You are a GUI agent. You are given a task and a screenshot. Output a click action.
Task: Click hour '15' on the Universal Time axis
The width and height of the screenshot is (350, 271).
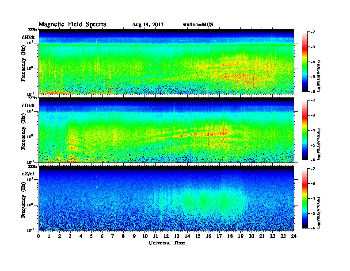click(x=198, y=236)
